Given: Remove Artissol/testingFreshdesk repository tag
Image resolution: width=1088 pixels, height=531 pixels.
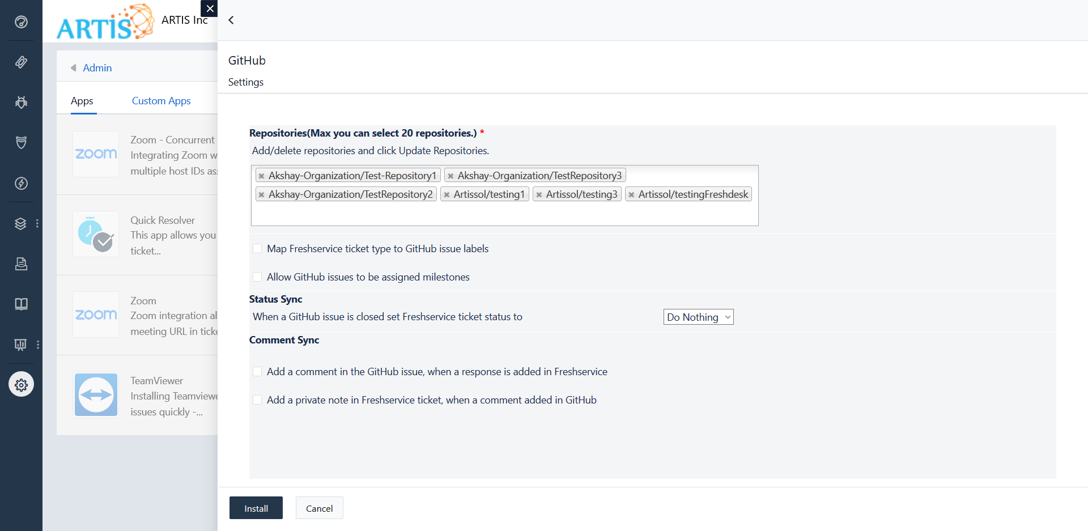Looking at the screenshot, I should 631,195.
